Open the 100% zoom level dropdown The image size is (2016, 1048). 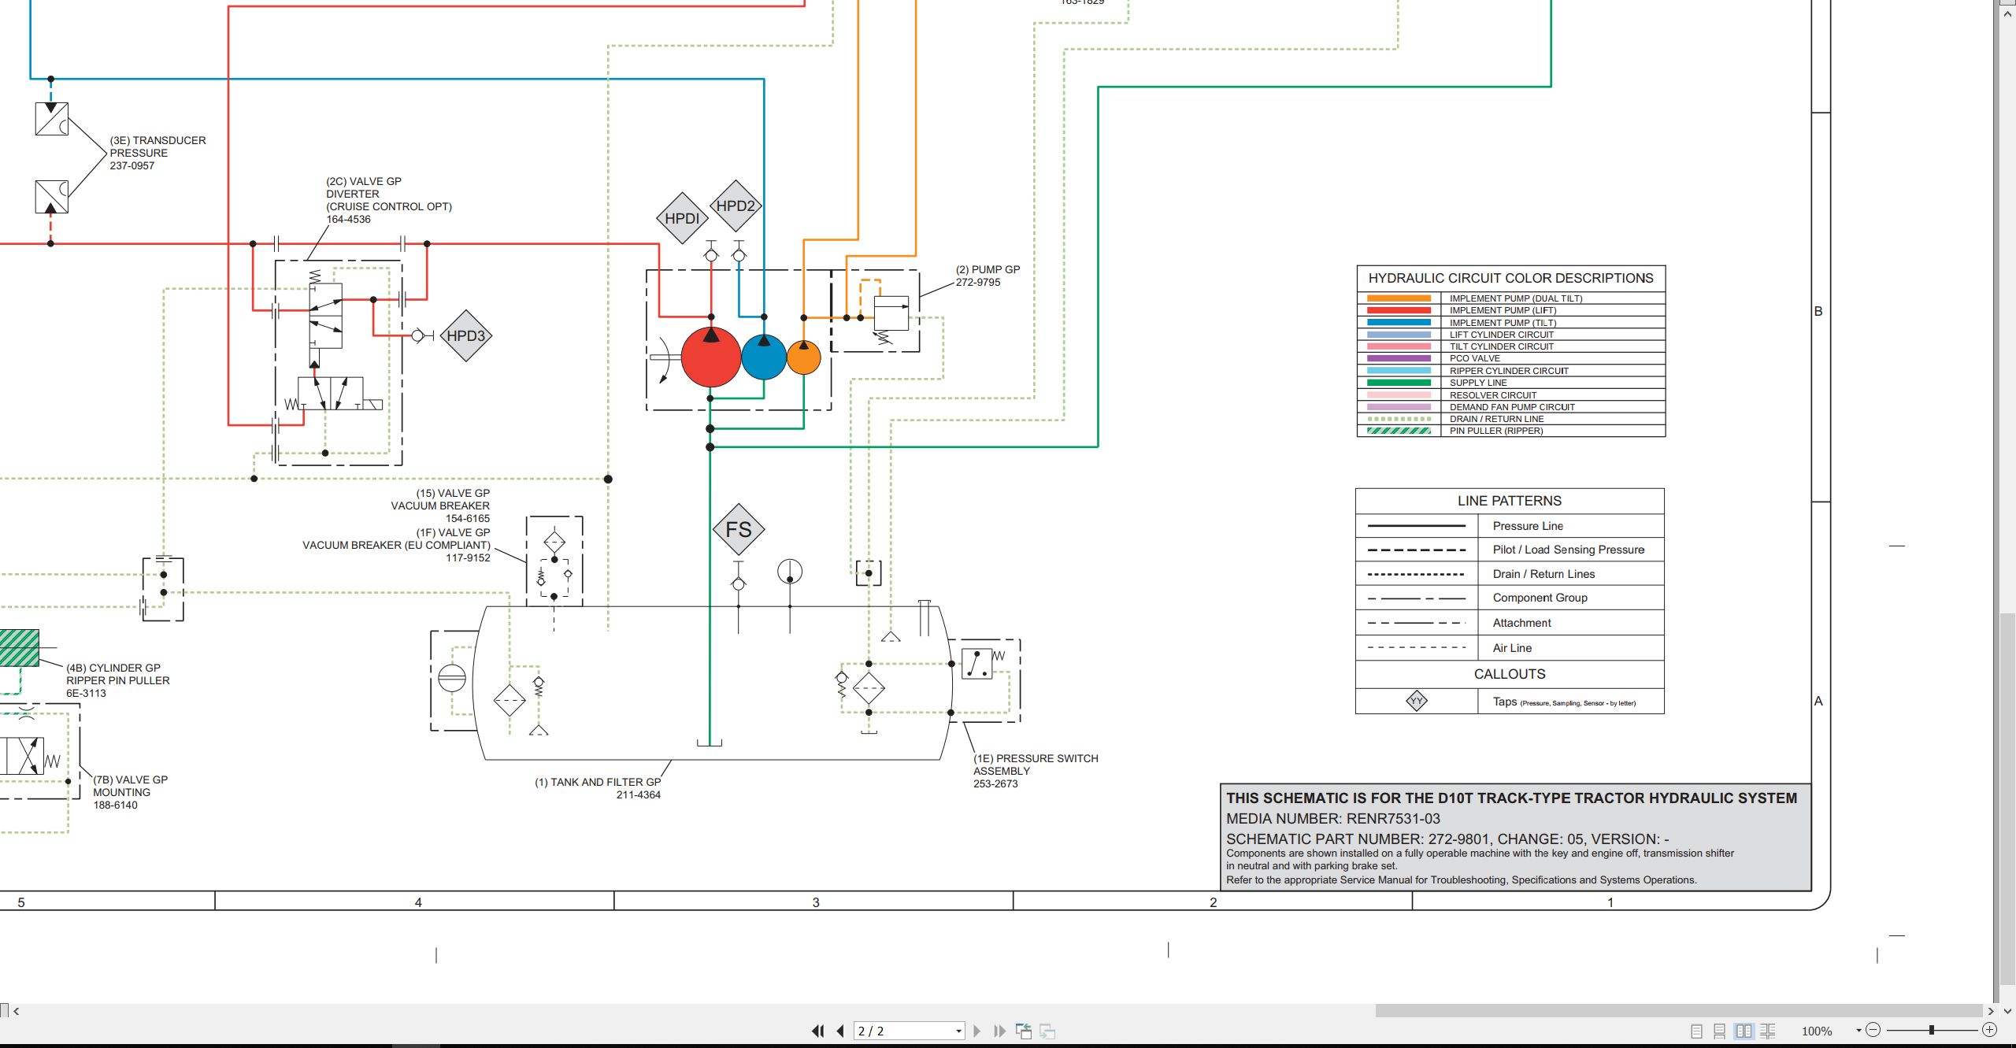coord(1858,1031)
